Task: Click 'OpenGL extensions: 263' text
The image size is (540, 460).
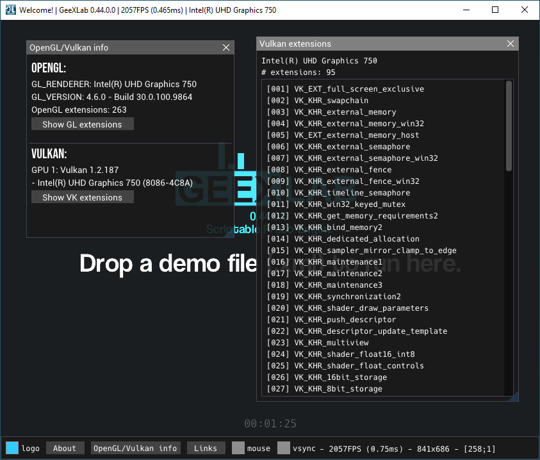Action: (79, 110)
